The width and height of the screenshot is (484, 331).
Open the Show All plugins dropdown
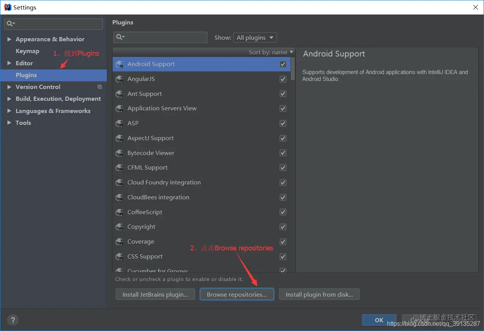point(255,37)
